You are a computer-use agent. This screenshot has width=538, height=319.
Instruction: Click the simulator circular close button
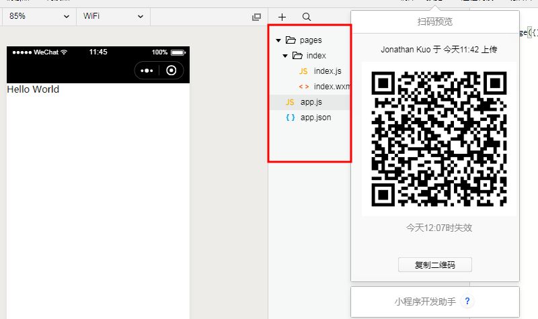[171, 71]
